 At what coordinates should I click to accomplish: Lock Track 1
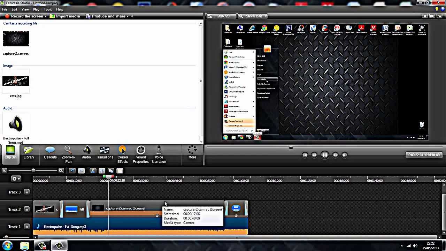(26, 227)
